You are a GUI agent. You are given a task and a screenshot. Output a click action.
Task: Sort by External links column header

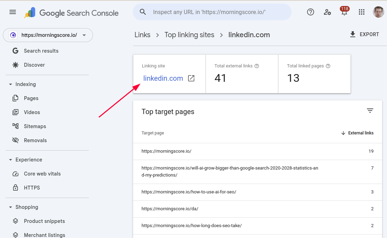[357, 133]
